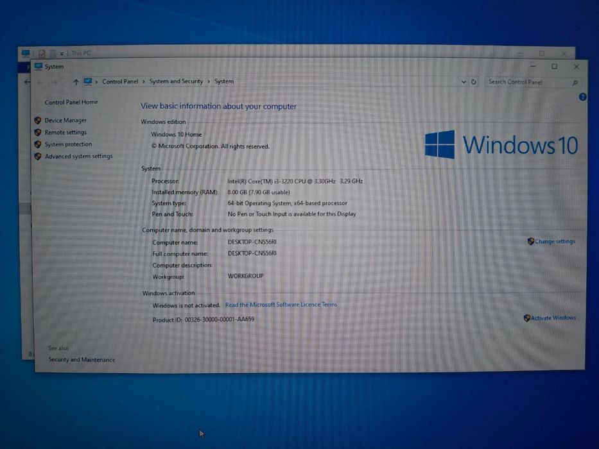Click computer name DESKTOP-CNS56RI value
The height and width of the screenshot is (449, 599).
[x=252, y=242]
